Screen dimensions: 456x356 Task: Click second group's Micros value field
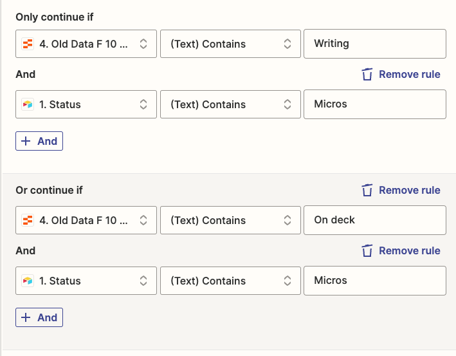[x=374, y=281]
